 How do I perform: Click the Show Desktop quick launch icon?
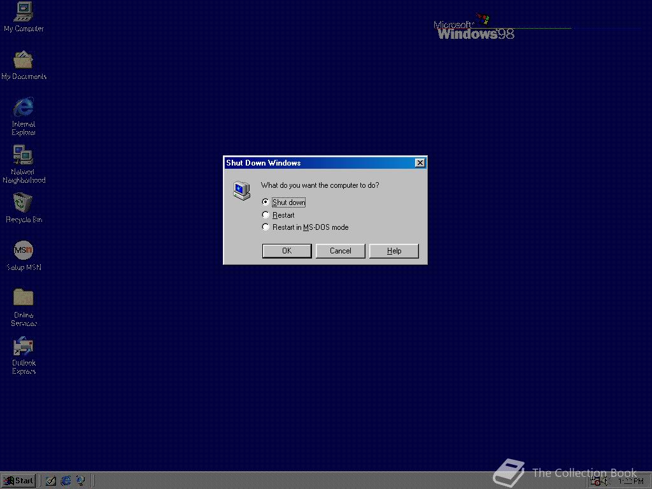(51, 481)
